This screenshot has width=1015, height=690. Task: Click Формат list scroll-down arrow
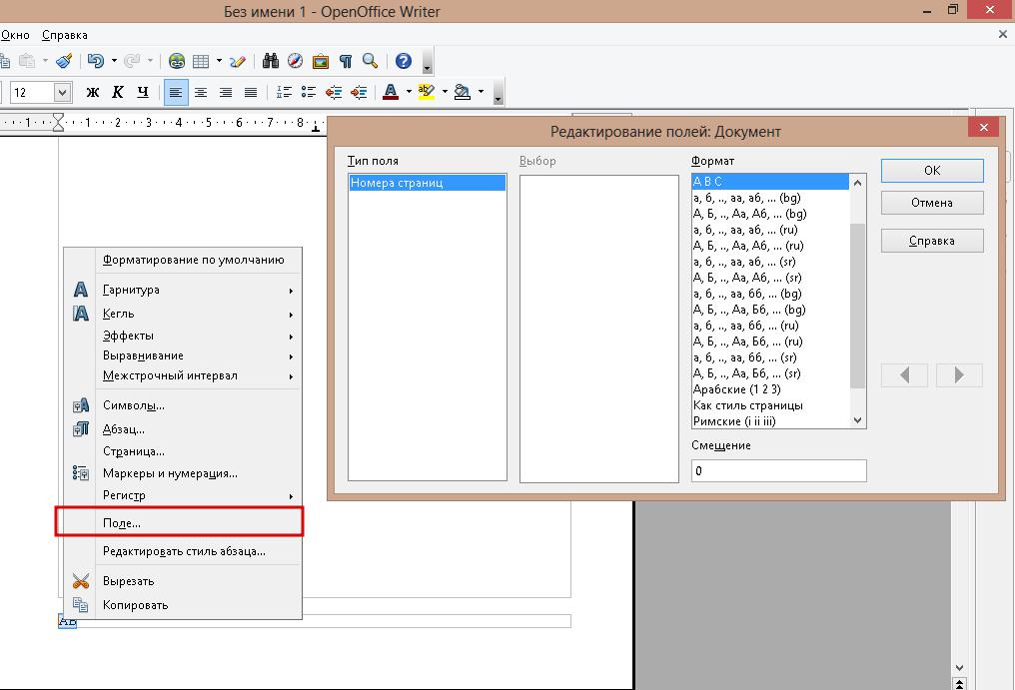tap(858, 420)
